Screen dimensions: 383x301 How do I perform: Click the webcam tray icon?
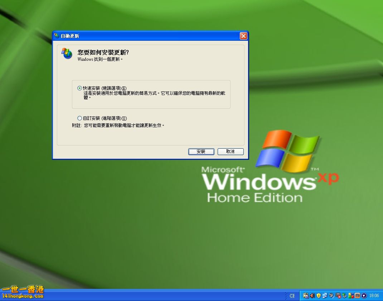point(332,296)
